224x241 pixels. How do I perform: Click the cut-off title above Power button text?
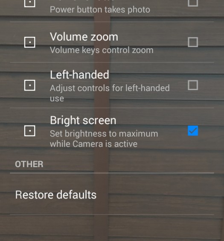[x=82, y=0]
